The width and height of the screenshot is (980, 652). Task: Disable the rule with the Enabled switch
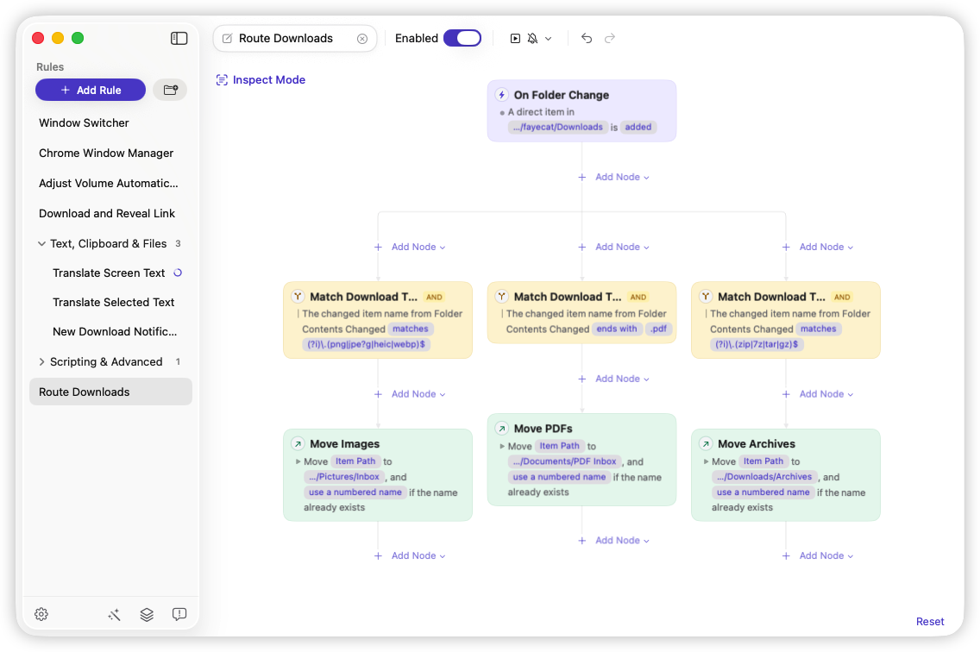462,38
